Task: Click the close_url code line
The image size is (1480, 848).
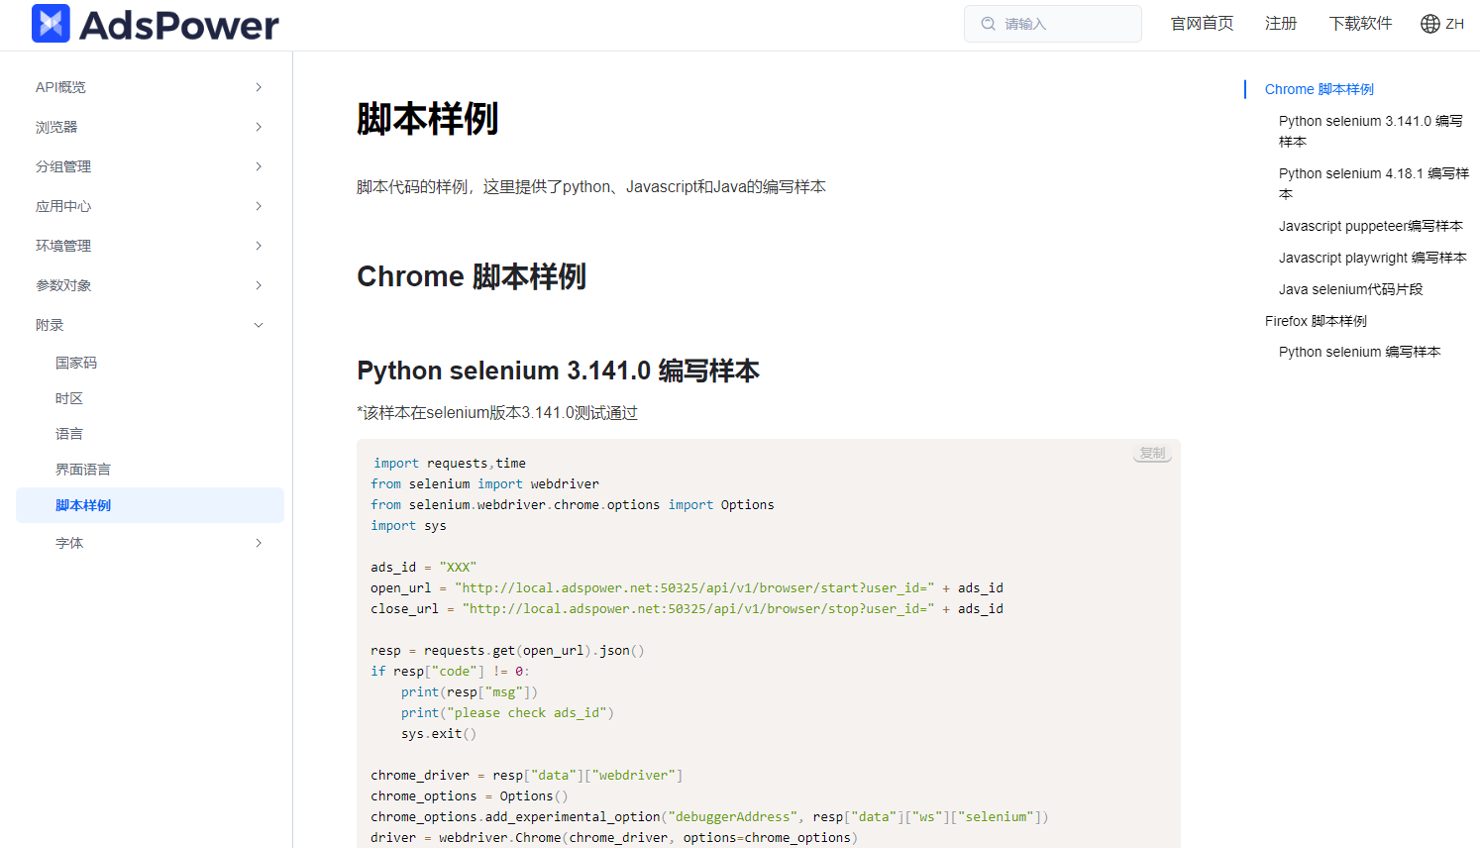Action: click(x=687, y=608)
